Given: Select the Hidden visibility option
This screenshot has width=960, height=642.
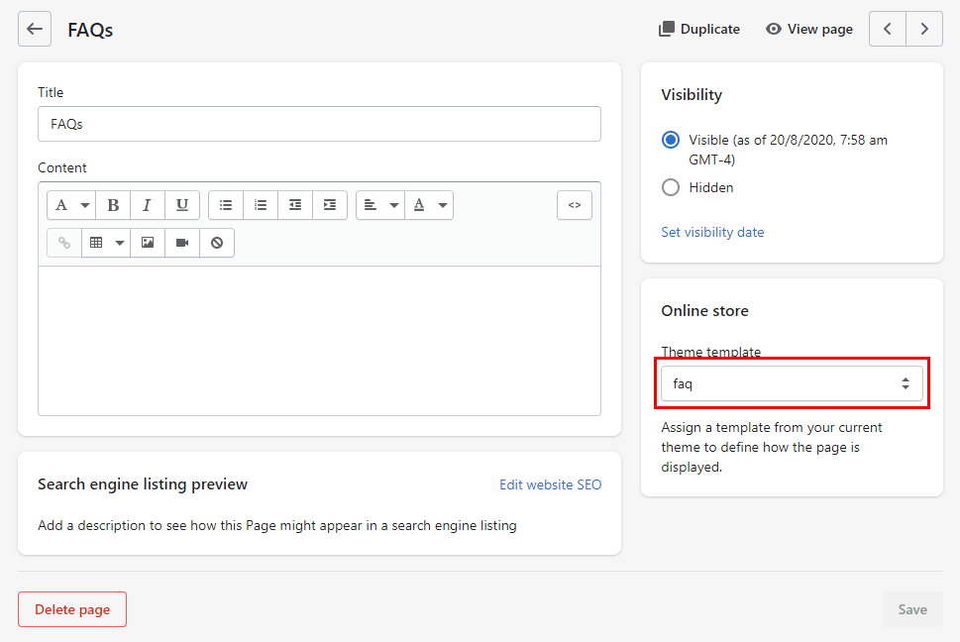Looking at the screenshot, I should (671, 187).
